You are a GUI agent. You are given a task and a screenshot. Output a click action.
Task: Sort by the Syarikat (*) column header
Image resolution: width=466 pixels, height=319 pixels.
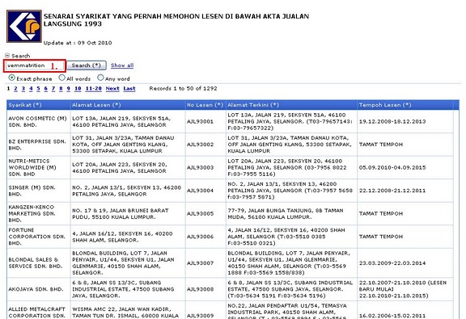pos(25,105)
